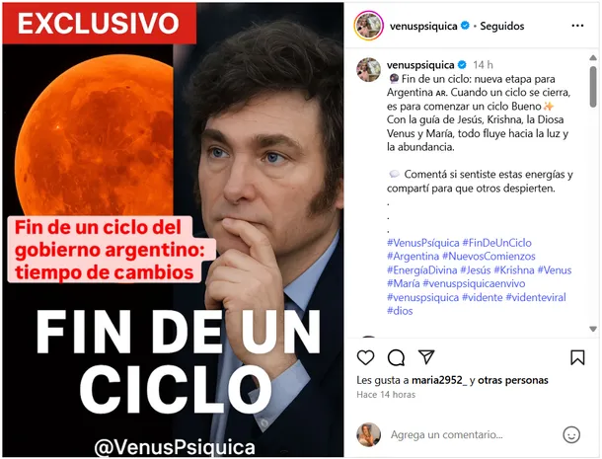Viewport: 602px width, 459px height.
Task: Open comments with speech bubble icon
Action: pyautogui.click(x=396, y=357)
